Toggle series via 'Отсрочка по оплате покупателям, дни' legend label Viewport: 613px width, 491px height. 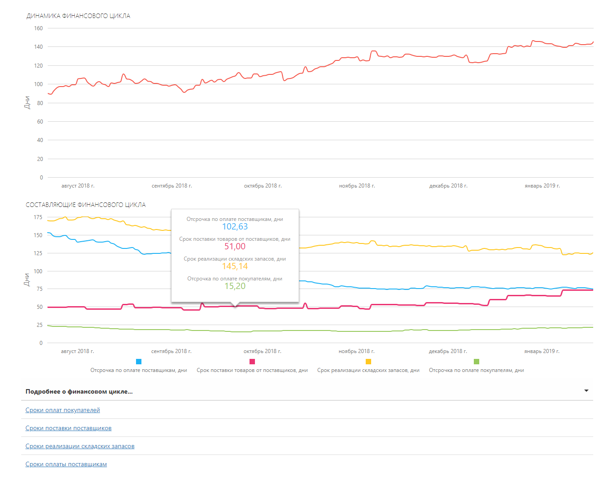pyautogui.click(x=477, y=370)
